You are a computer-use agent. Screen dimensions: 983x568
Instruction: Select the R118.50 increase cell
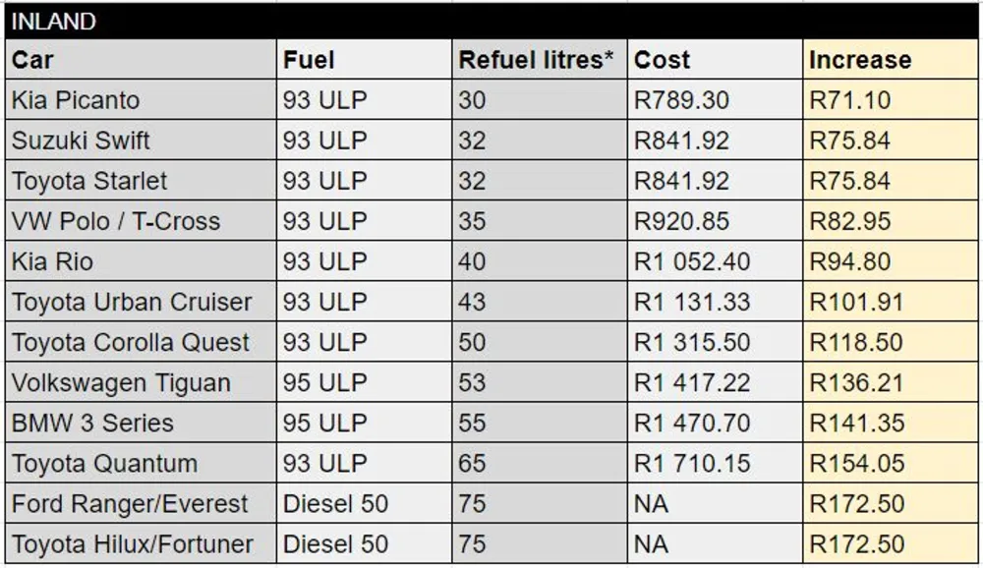[891, 342]
